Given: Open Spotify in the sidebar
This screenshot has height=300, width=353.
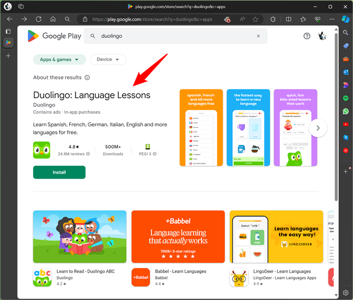Looking at the screenshot, I should 345,98.
